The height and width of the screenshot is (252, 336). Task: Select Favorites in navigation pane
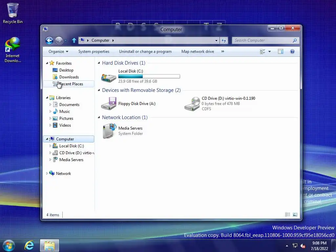click(64, 63)
